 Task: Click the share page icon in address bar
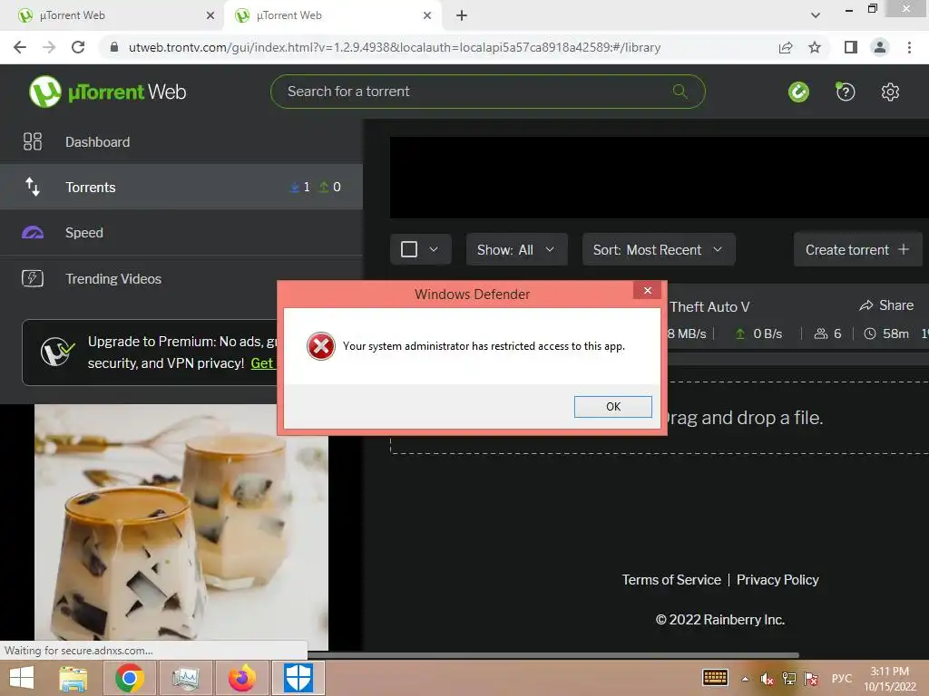point(786,47)
